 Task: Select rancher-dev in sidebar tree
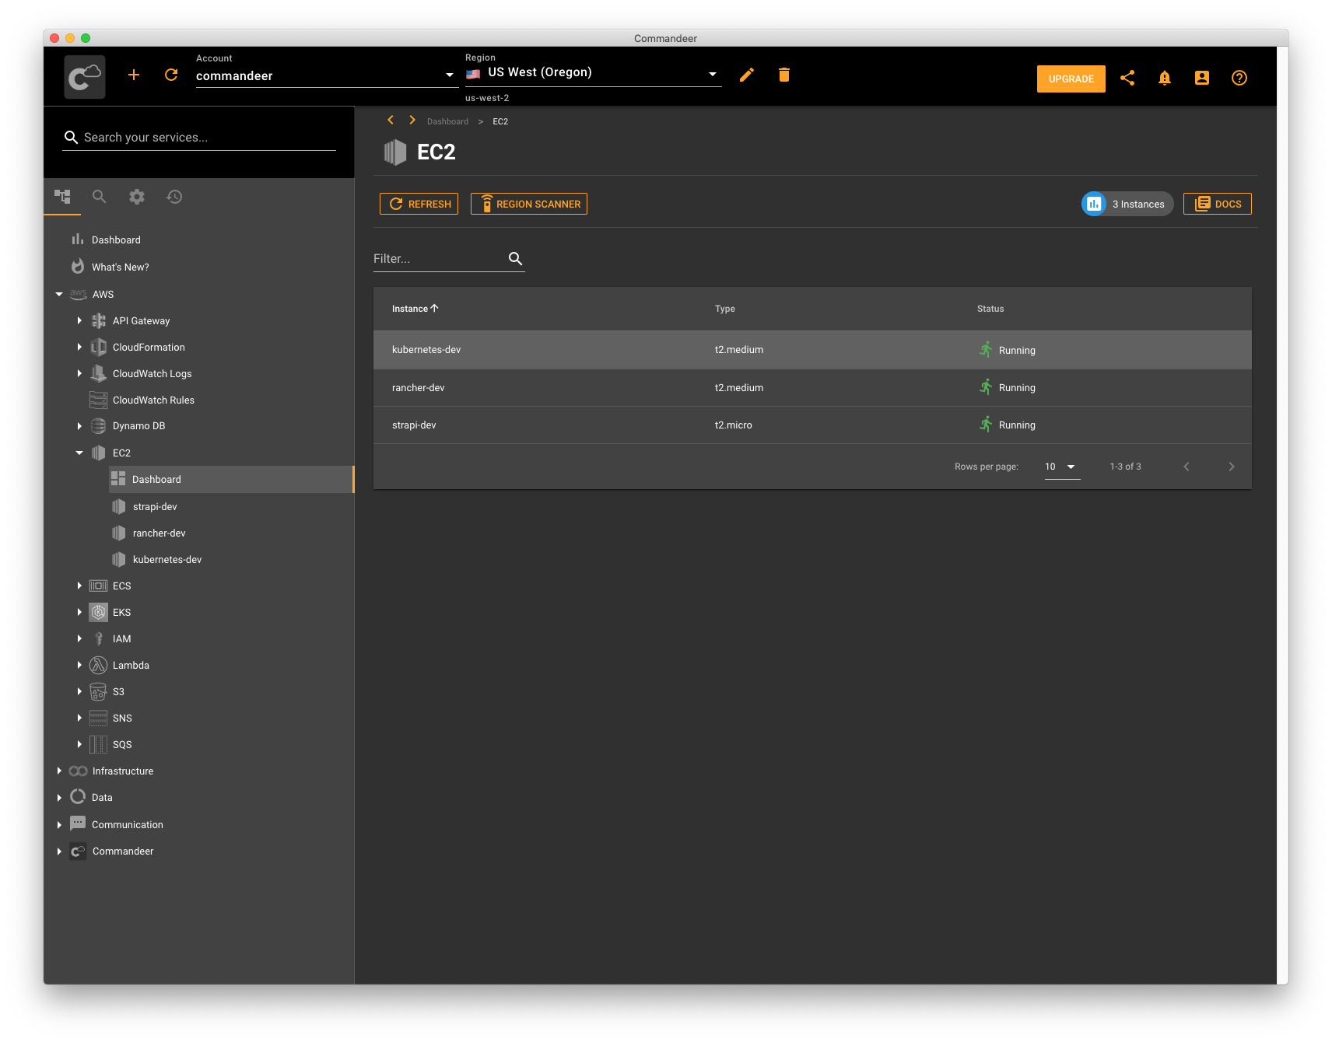[159, 533]
